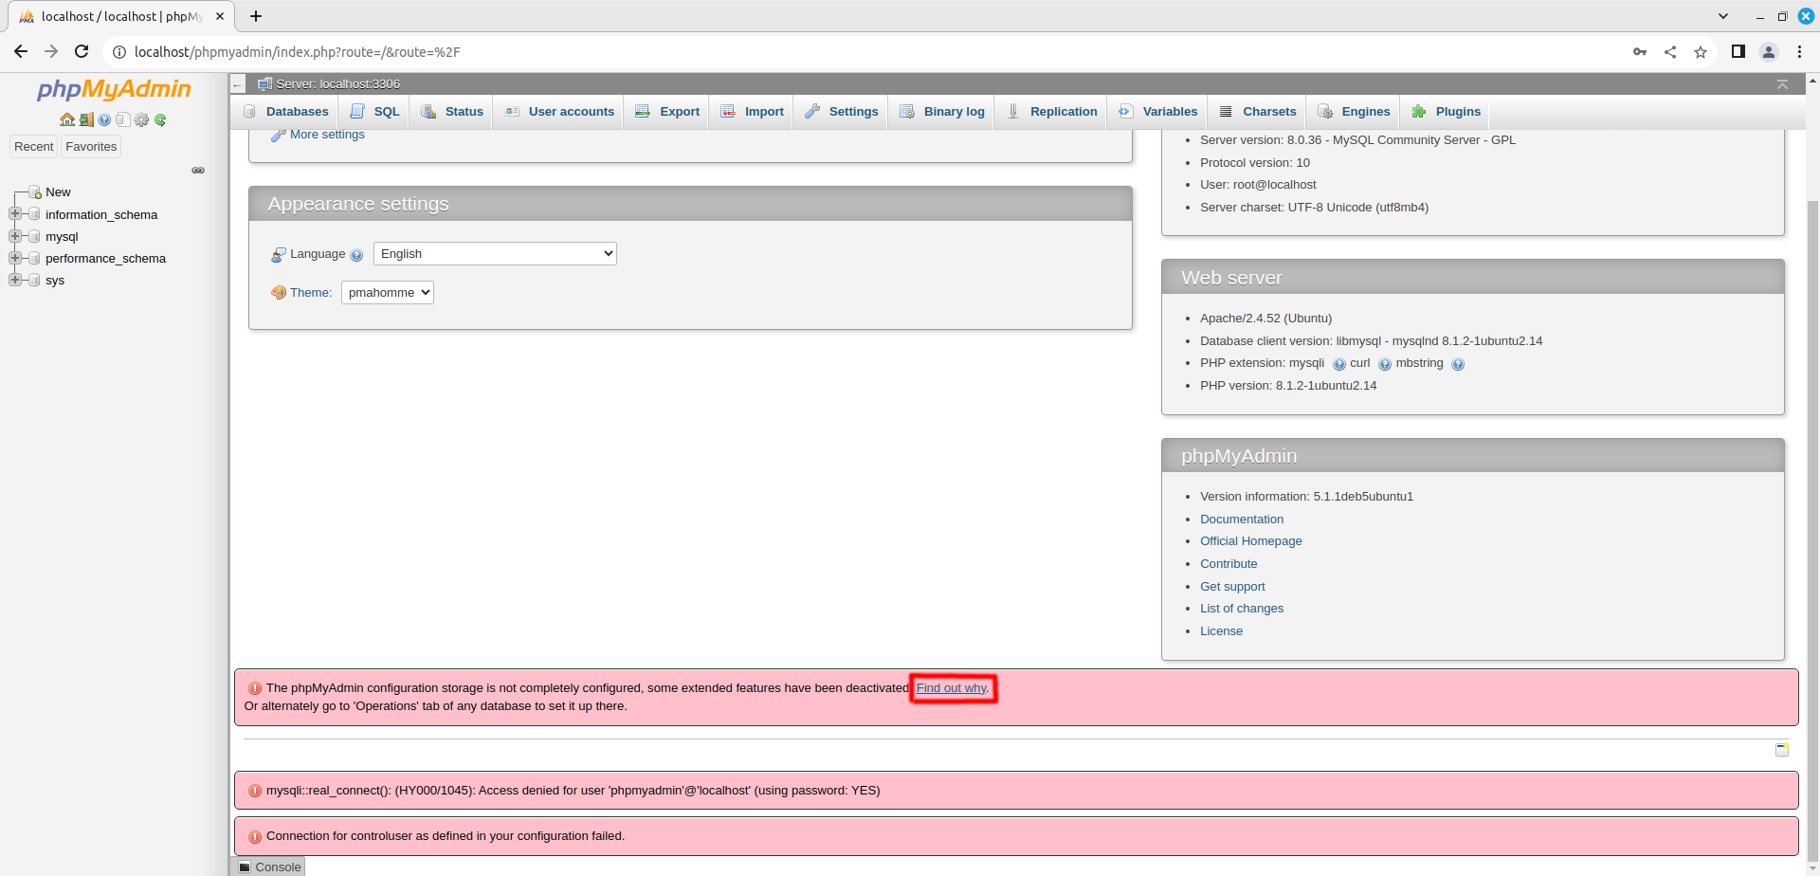Screen dimensions: 1820x876
Task: Expand the performance_schema tree node
Action: [x=15, y=258]
